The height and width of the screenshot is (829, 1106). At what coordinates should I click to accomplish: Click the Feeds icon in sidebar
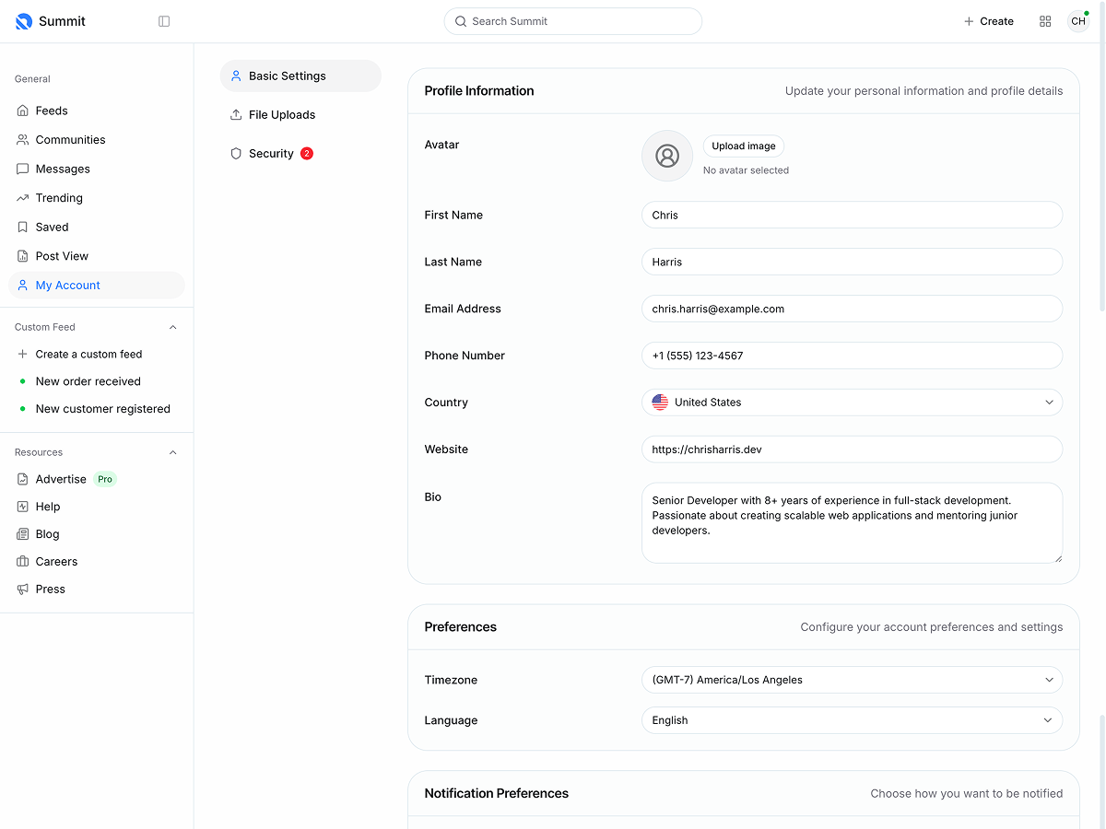coord(22,111)
